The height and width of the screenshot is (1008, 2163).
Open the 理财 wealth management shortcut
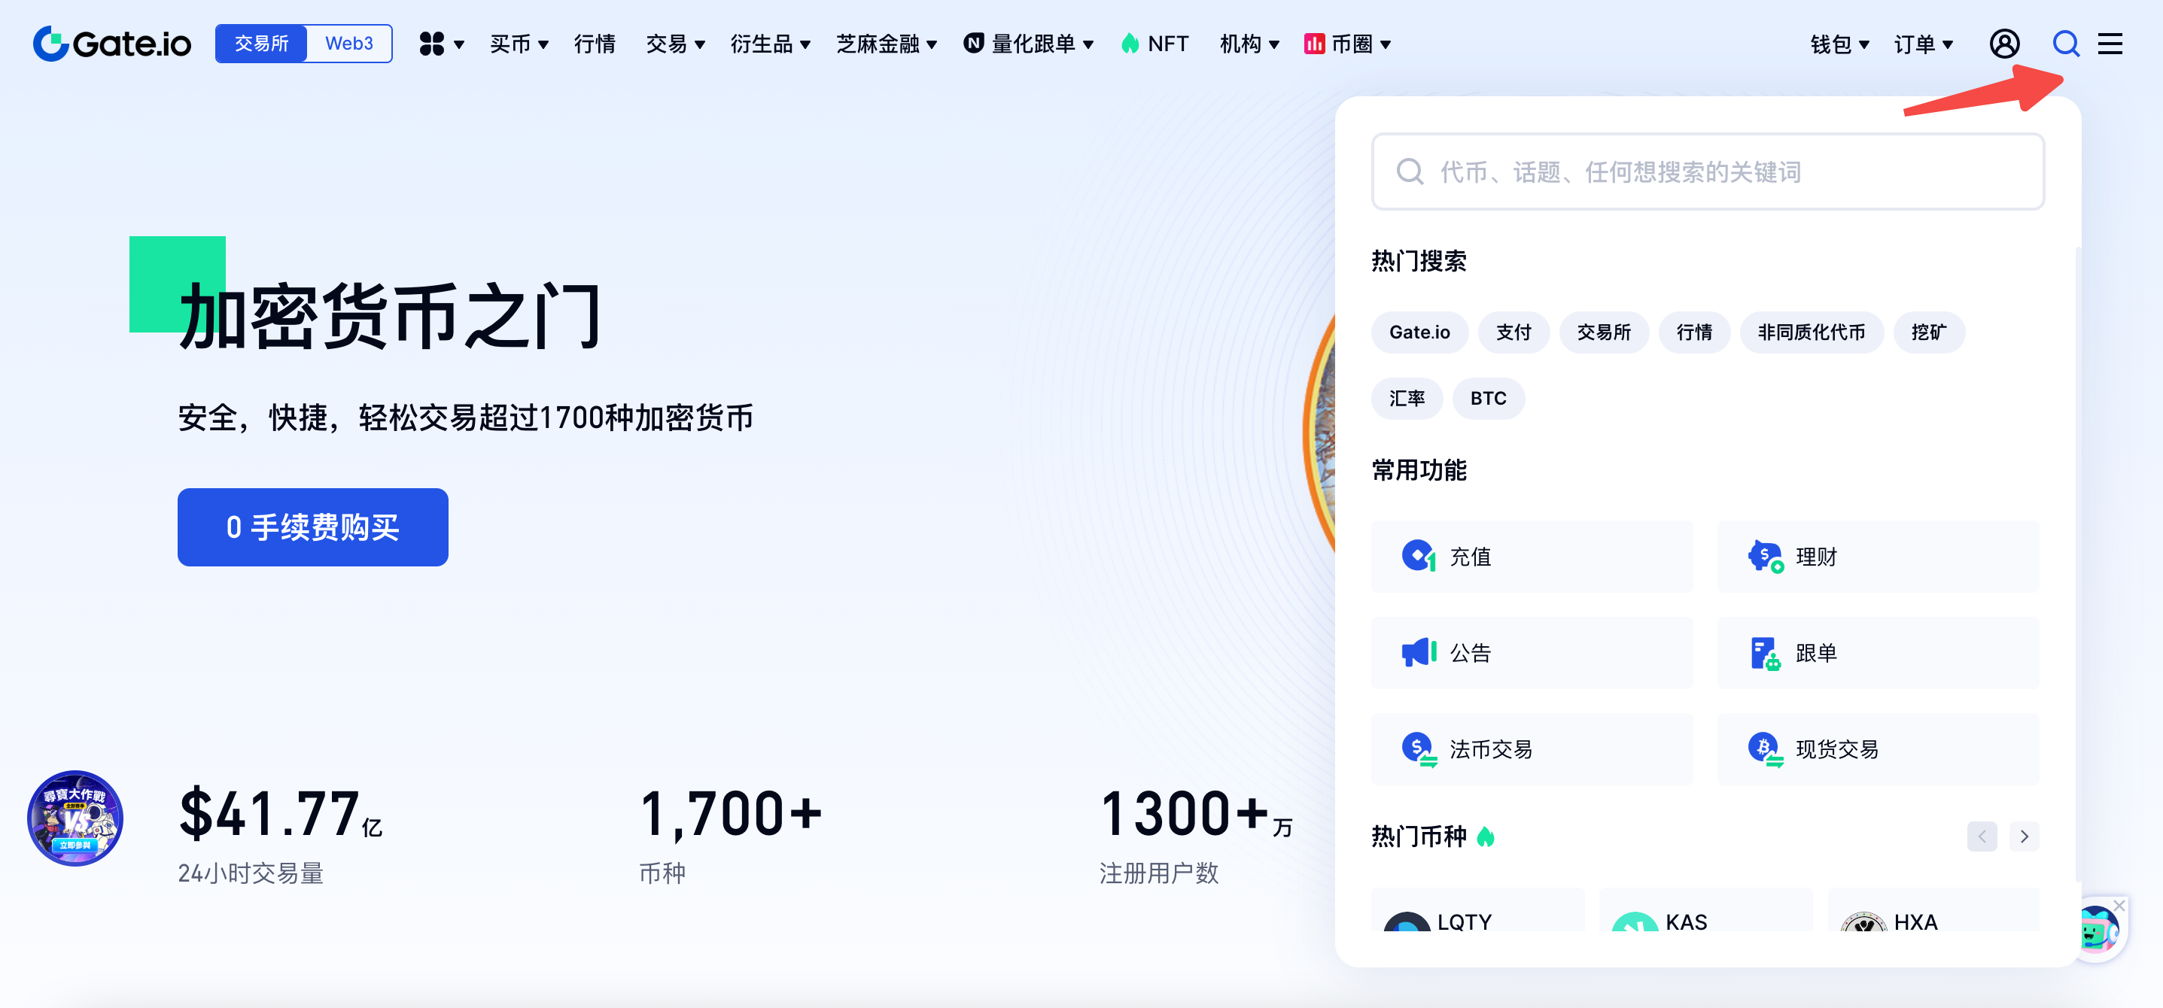point(1877,556)
